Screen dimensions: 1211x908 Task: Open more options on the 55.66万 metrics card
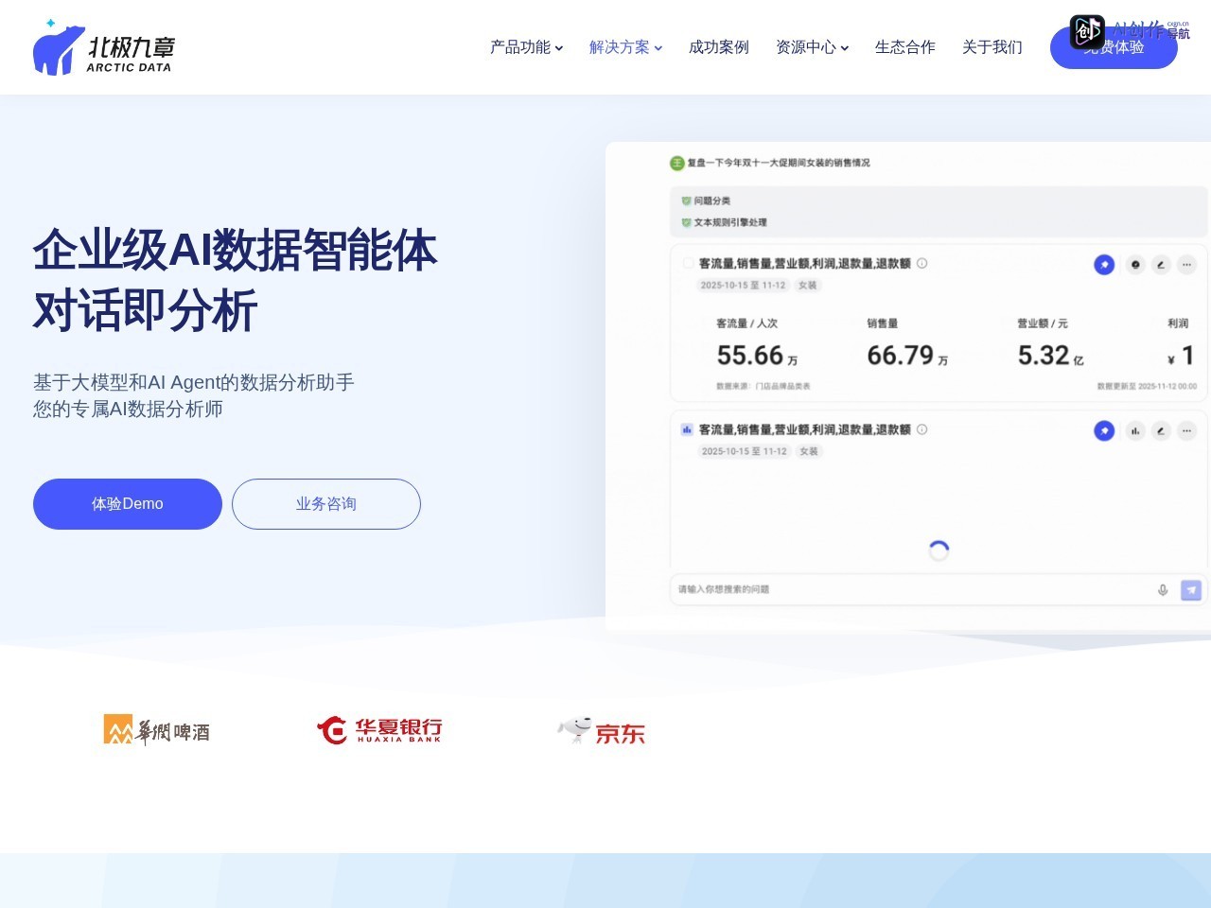point(1186,265)
